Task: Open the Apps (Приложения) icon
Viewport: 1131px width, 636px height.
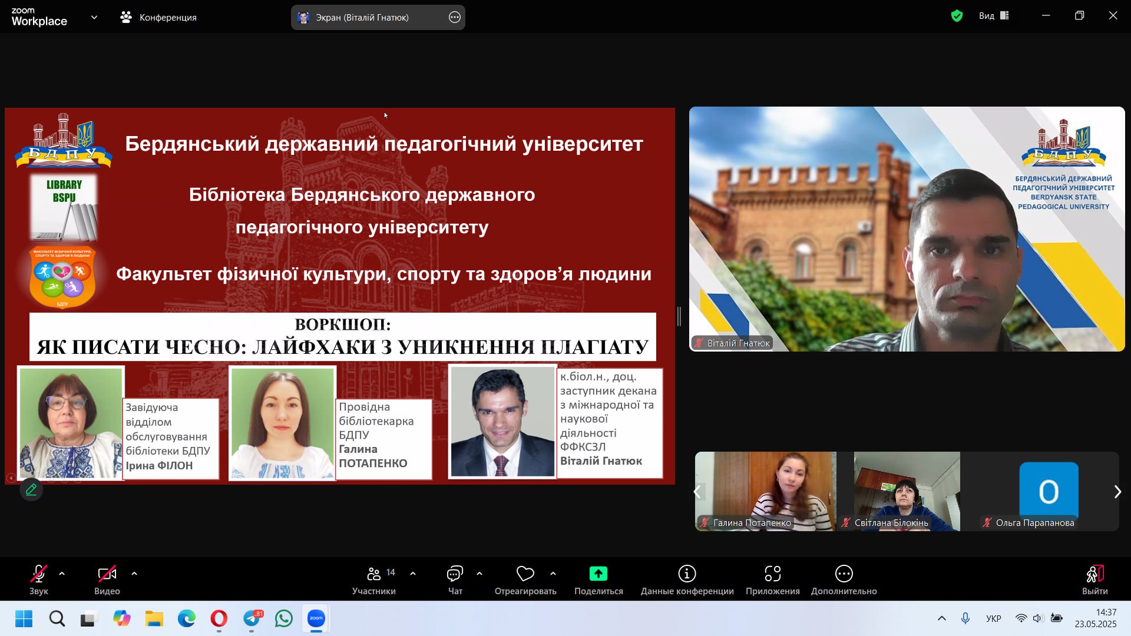Action: point(772,574)
